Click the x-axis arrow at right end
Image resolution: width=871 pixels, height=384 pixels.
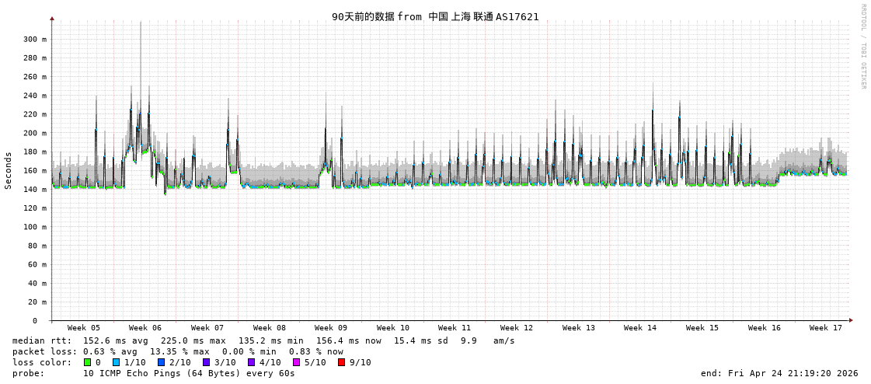[x=851, y=319]
